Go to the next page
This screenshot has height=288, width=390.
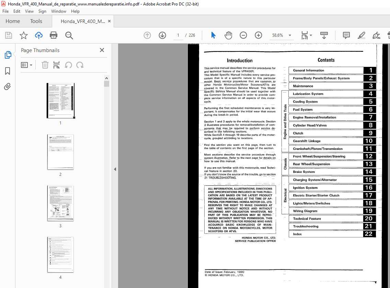[x=162, y=35]
